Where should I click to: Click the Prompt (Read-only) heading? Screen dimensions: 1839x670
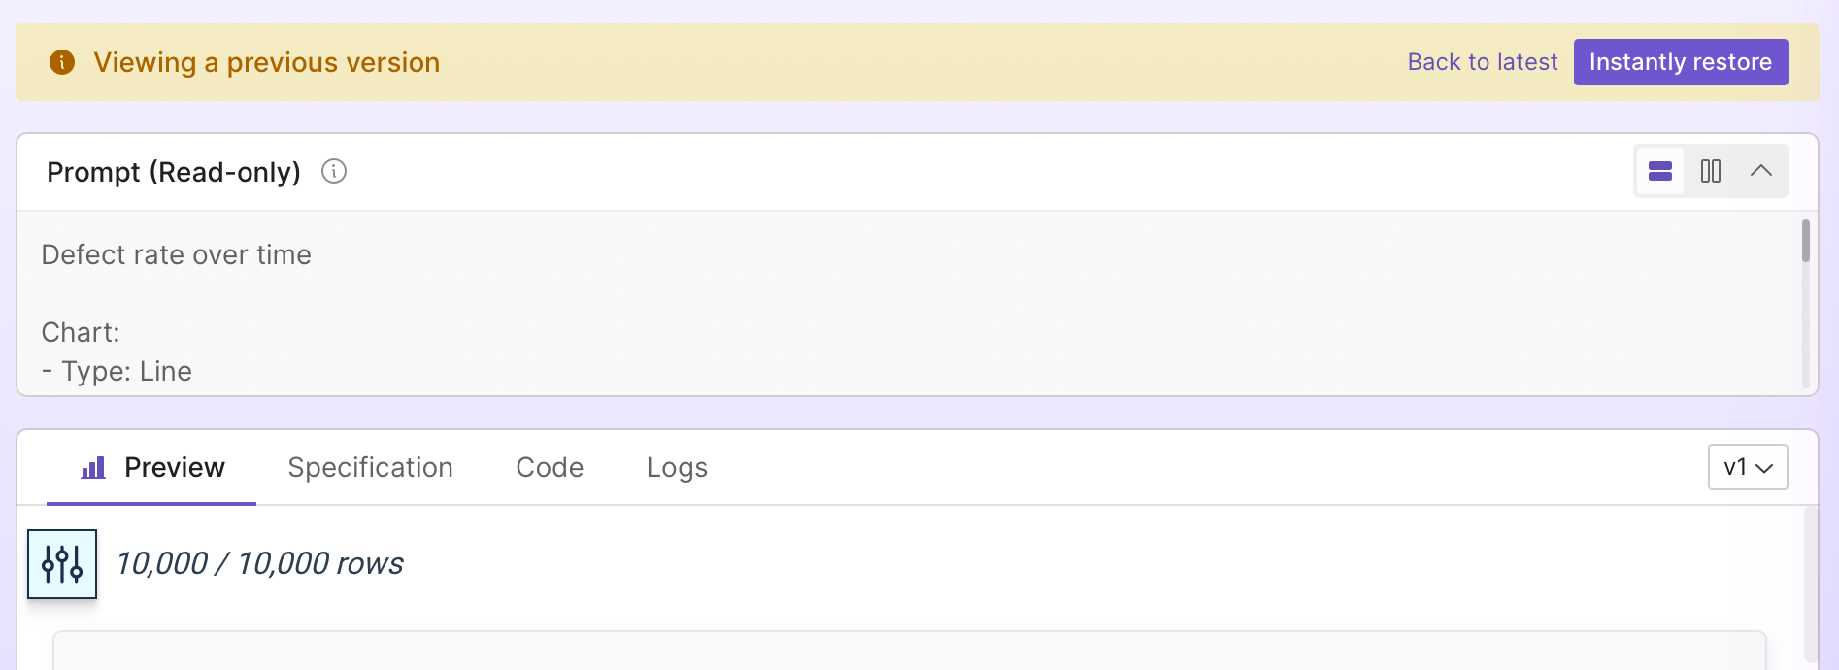[174, 172]
